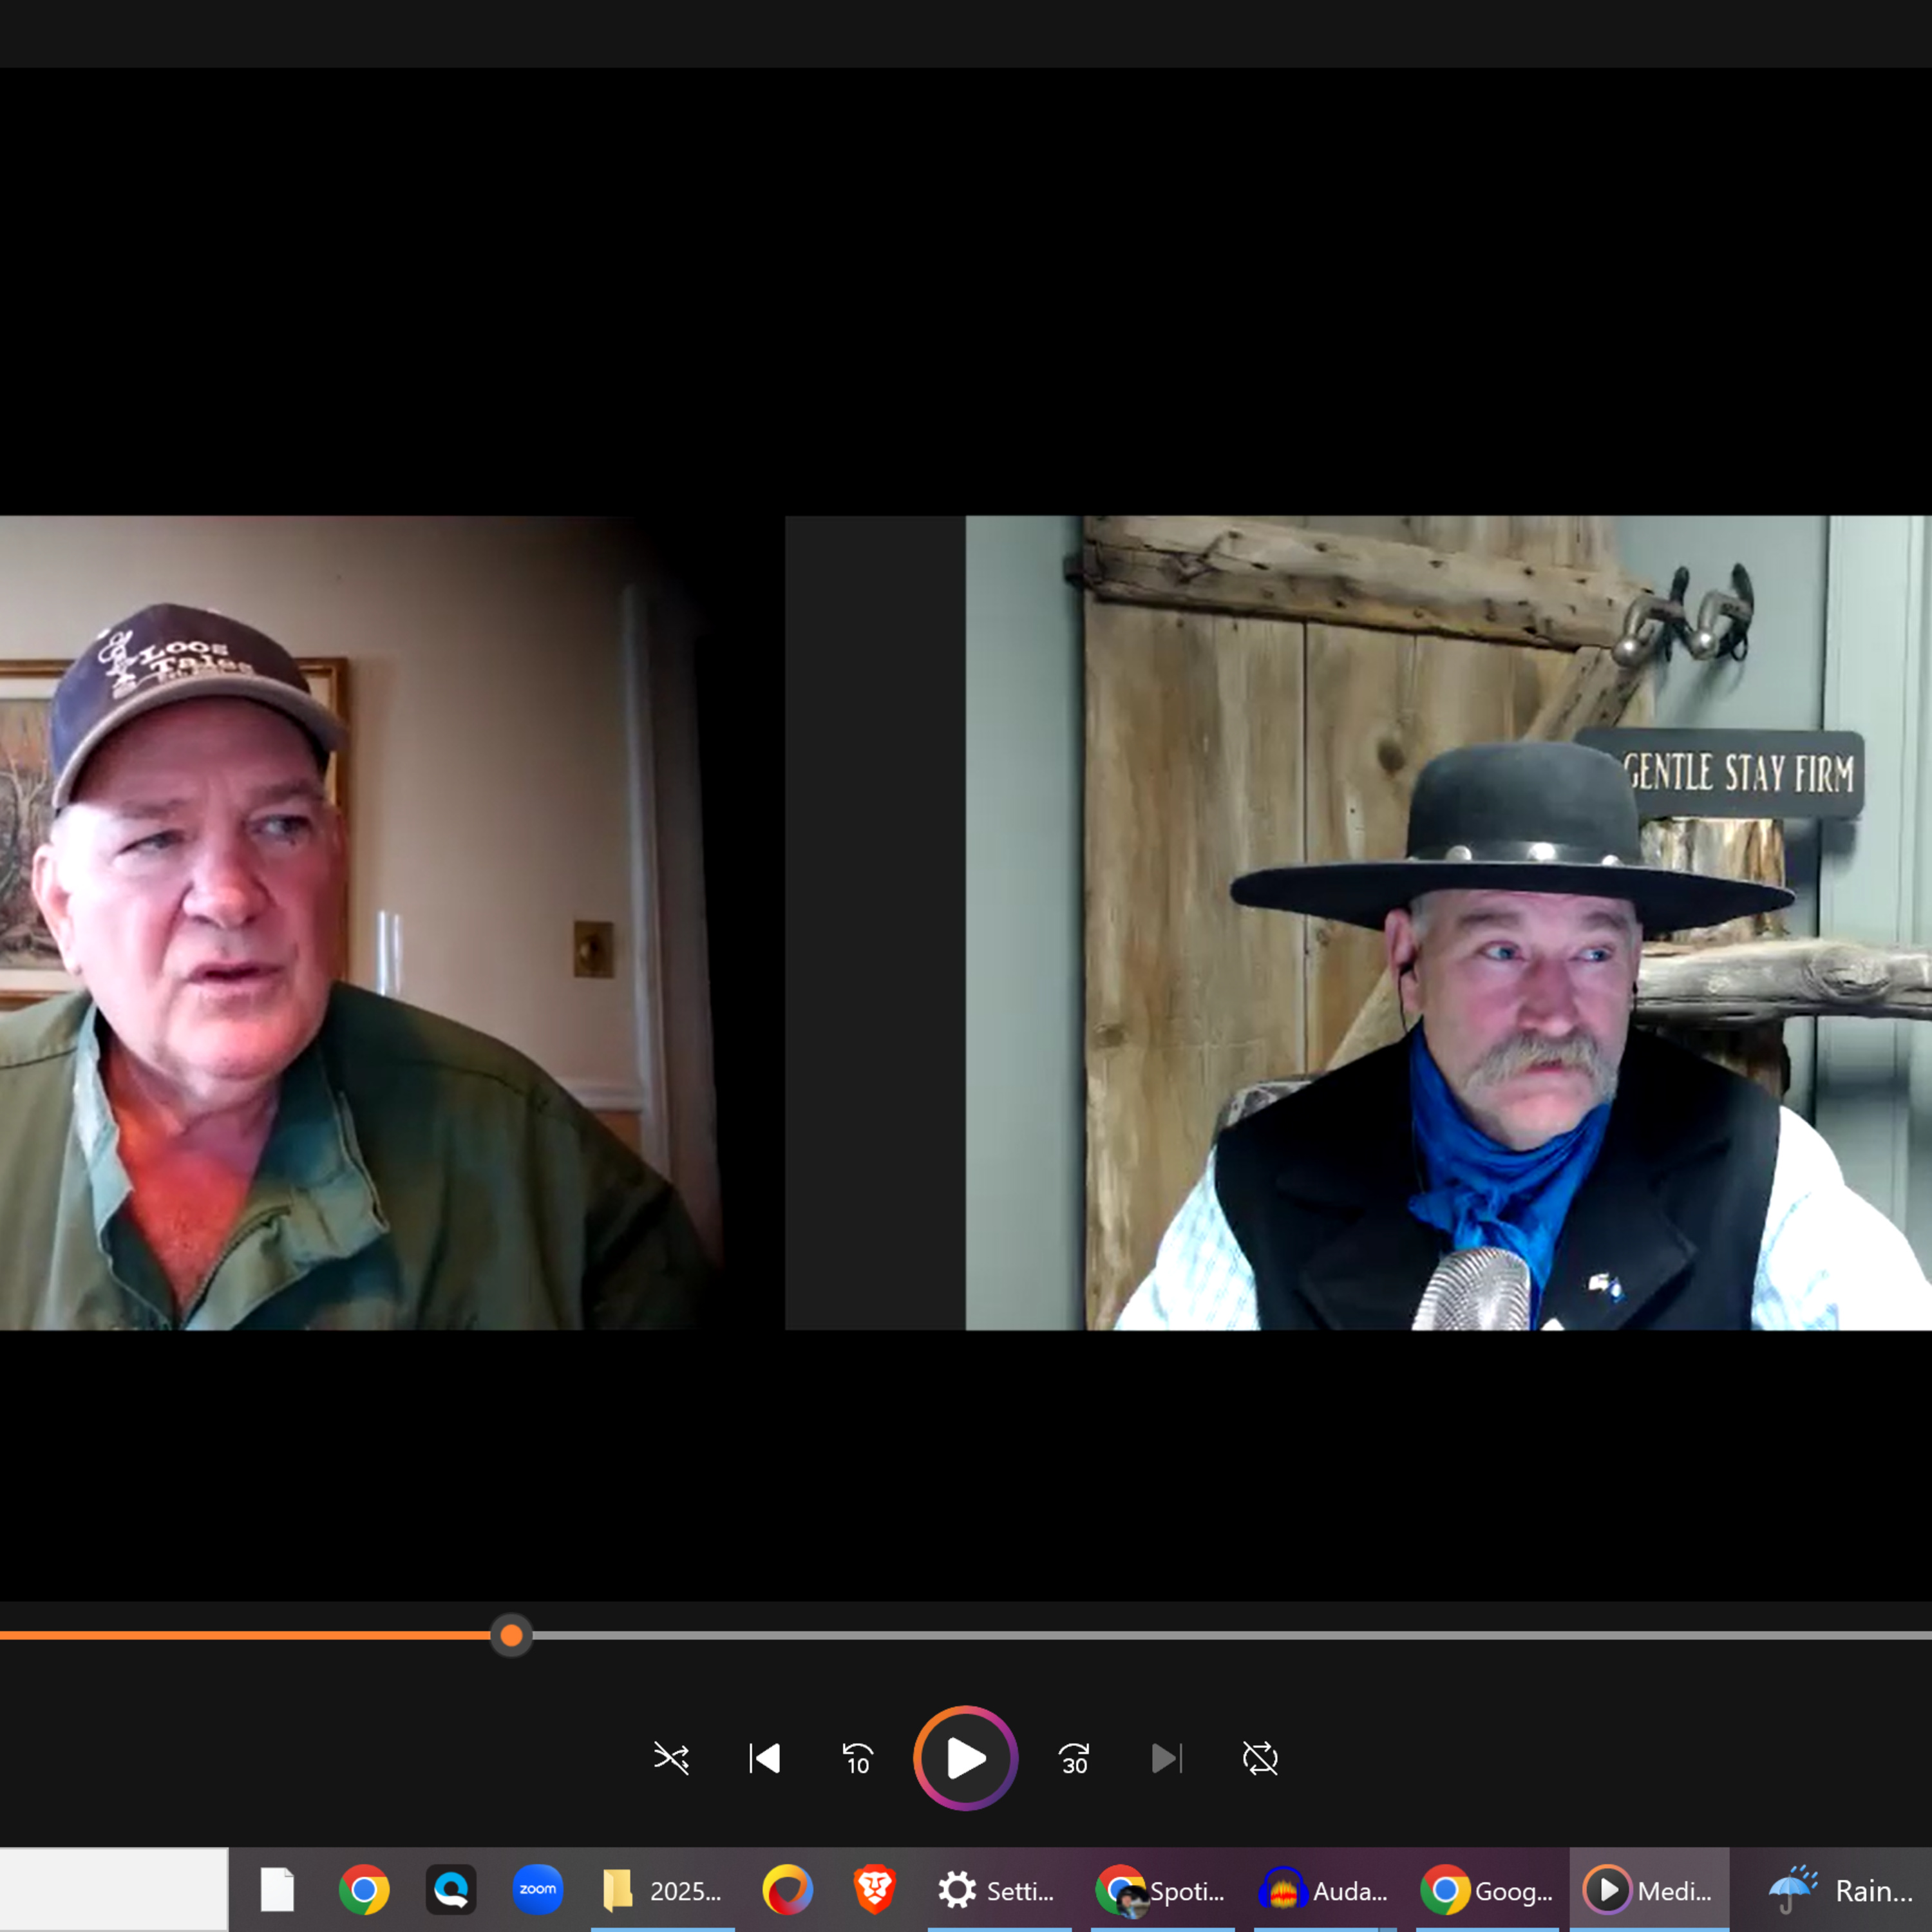Open the document app at the taskbar's left
Viewport: 1932px width, 1932px height.
click(x=277, y=1888)
